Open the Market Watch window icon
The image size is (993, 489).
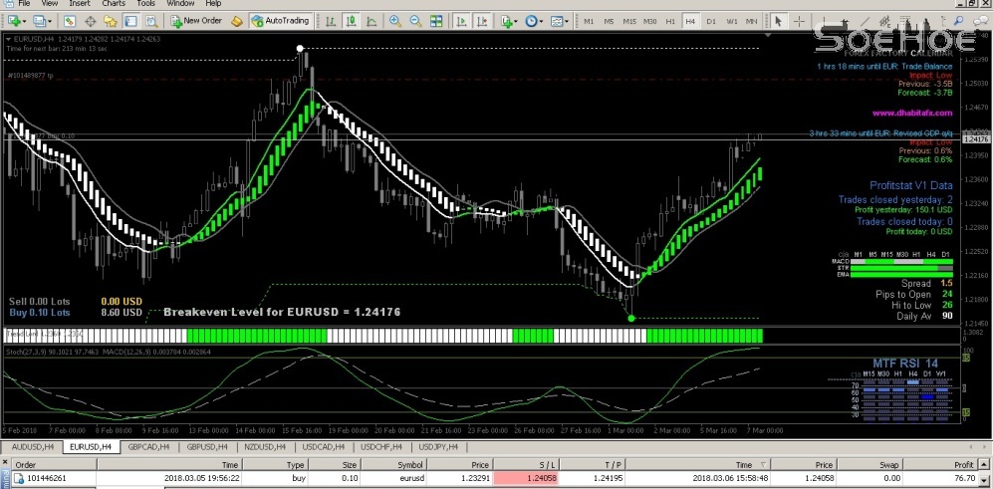[68, 20]
